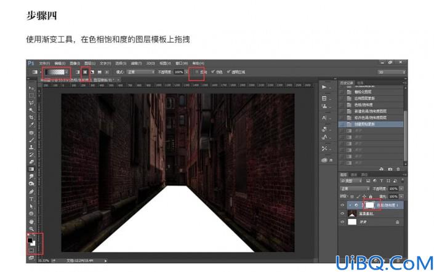Open the 文件(F) menu
Image resolution: width=434 pixels, height=272 pixels.
pos(44,63)
